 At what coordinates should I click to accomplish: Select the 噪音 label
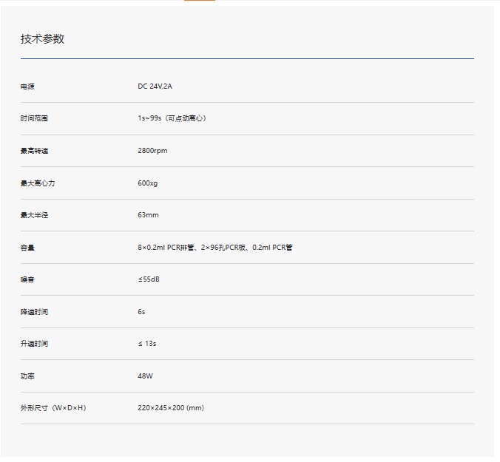click(27, 279)
